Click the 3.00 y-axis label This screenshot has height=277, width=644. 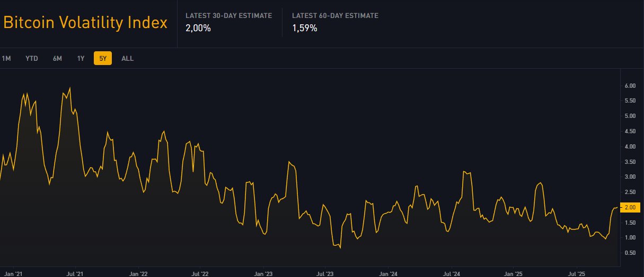(x=630, y=177)
